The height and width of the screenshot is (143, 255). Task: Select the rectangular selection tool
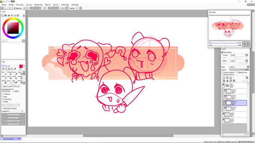(x=3, y=66)
